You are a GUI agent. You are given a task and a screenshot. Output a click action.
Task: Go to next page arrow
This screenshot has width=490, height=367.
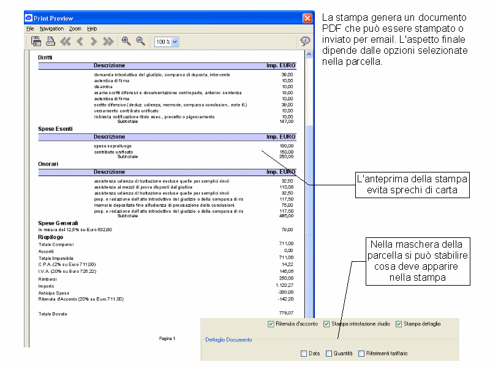tap(94, 42)
